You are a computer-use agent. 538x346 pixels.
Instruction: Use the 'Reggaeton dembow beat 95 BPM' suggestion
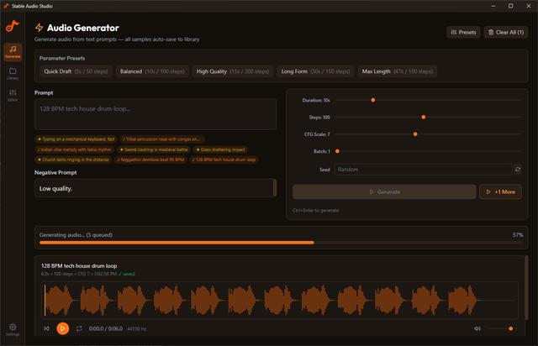150,160
